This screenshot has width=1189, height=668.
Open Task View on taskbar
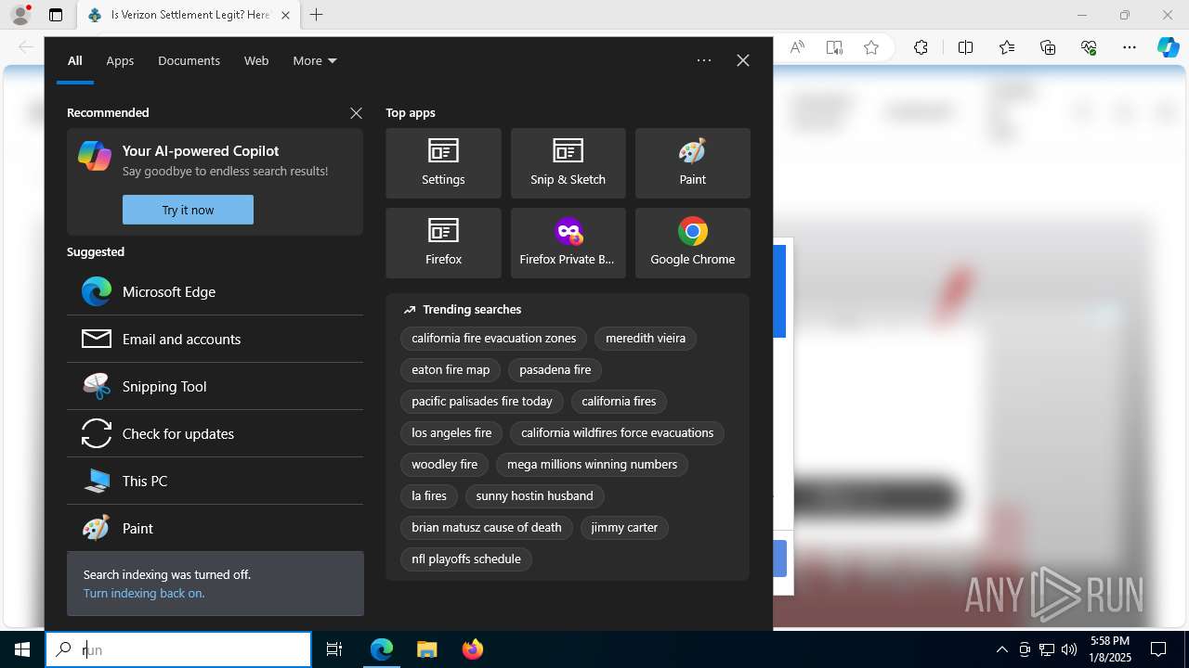click(x=334, y=649)
